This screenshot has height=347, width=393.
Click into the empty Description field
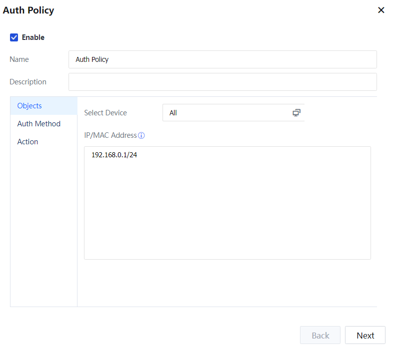tap(222, 82)
